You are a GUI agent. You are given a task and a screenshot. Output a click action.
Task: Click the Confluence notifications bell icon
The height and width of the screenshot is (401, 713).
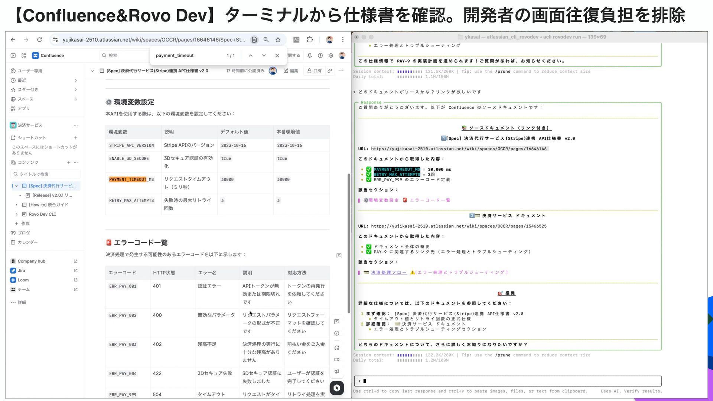(x=309, y=56)
